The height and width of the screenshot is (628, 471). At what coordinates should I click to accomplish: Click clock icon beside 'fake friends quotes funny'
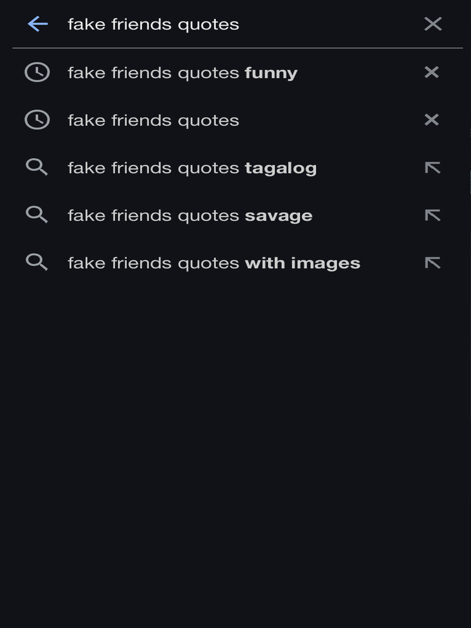point(37,72)
